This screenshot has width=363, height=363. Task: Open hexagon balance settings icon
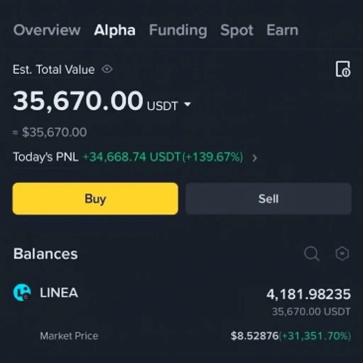(342, 253)
